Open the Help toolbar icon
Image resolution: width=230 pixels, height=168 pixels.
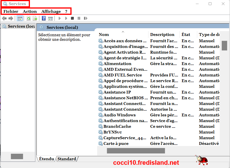tap(44, 18)
